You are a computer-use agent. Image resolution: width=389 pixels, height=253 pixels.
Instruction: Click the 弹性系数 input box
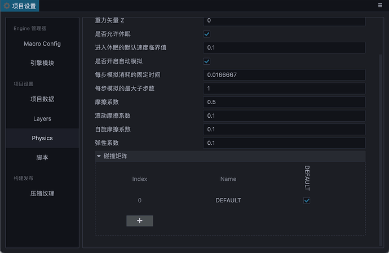(x=284, y=143)
